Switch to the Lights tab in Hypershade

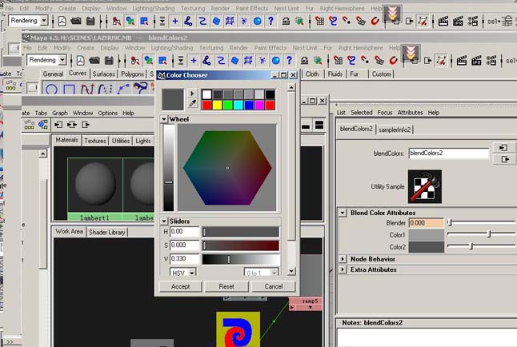[143, 141]
